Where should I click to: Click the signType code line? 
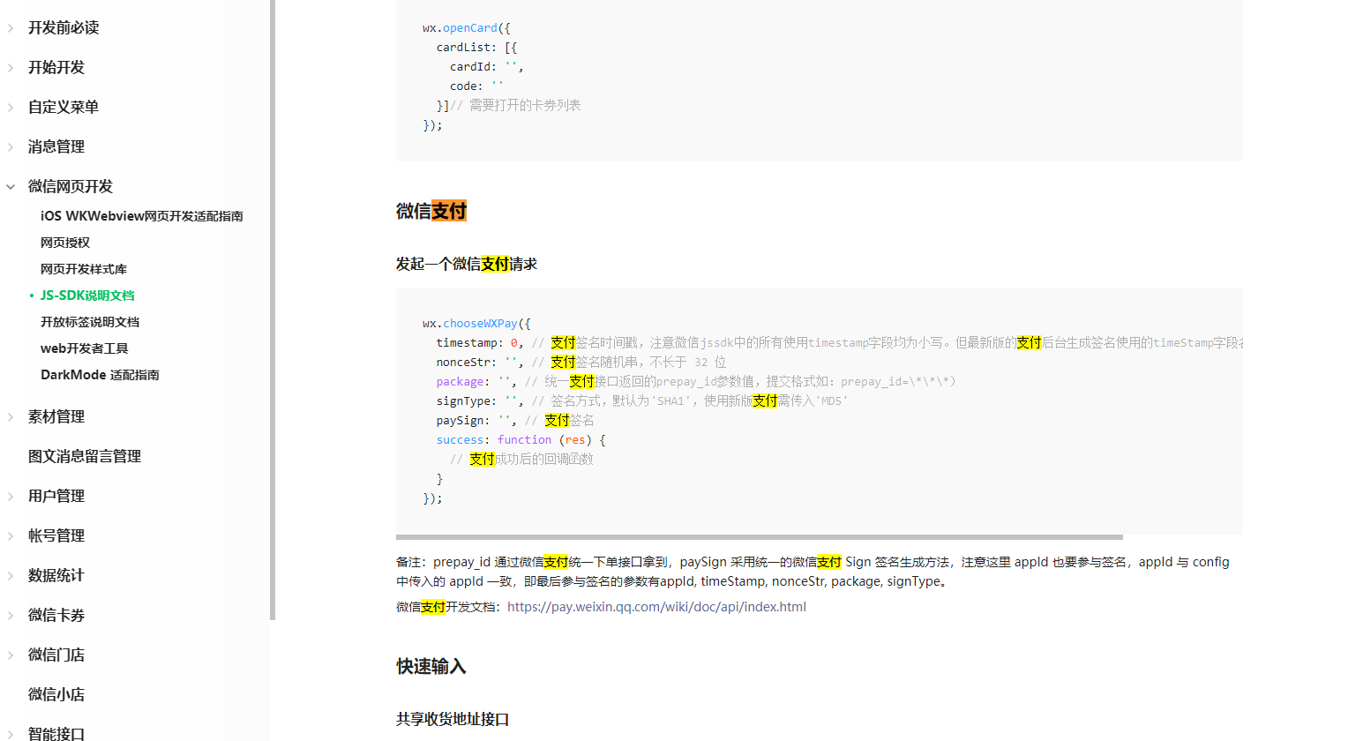[x=642, y=401]
